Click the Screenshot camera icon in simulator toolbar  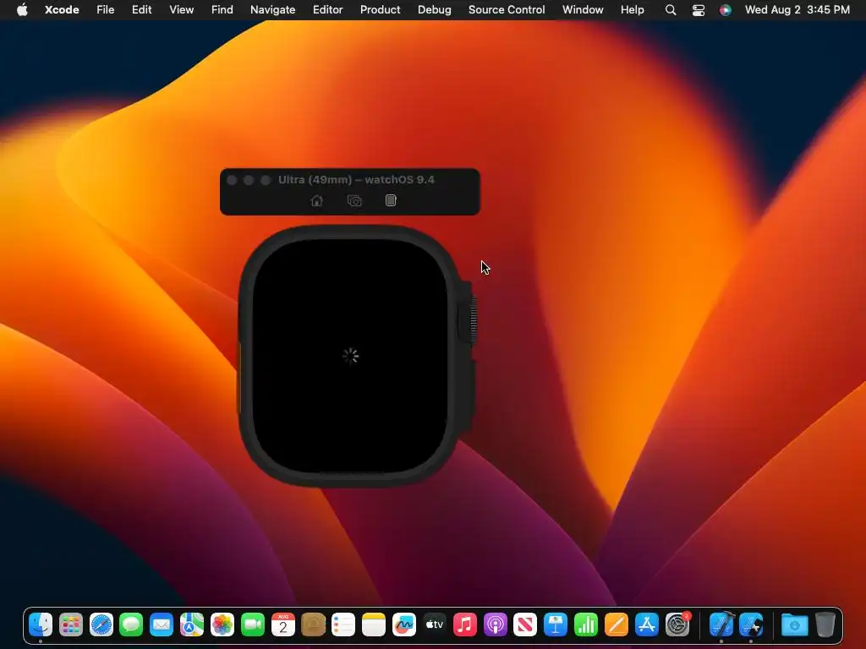coord(354,201)
